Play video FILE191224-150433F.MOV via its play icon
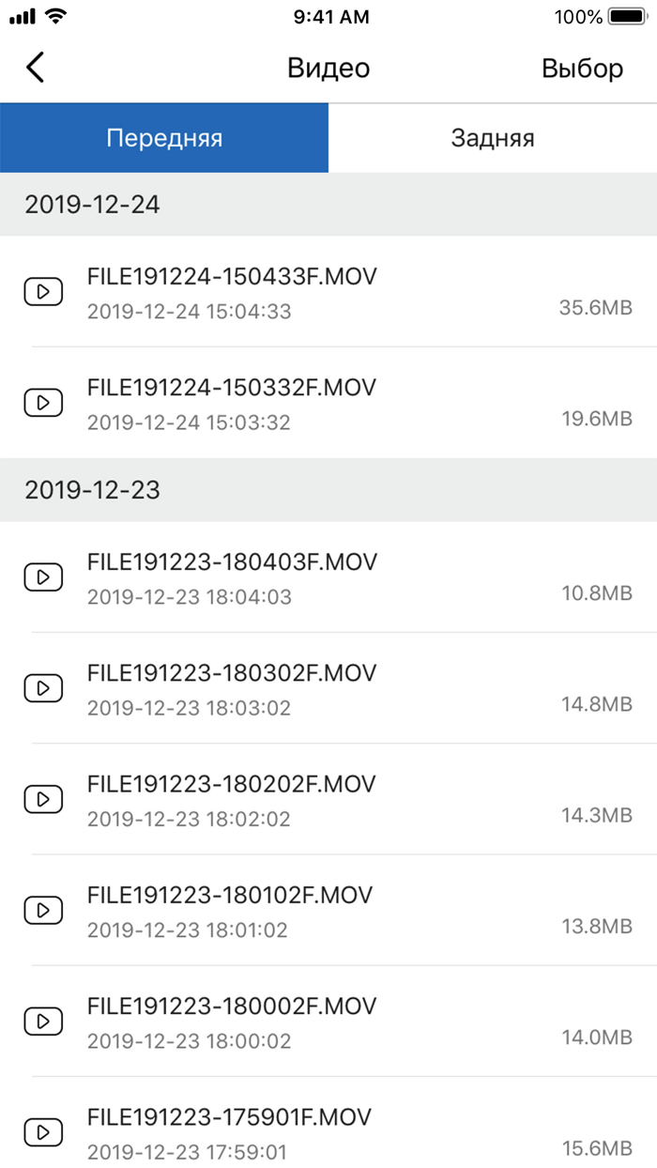Screen dimensions: 657x1168 [43, 291]
